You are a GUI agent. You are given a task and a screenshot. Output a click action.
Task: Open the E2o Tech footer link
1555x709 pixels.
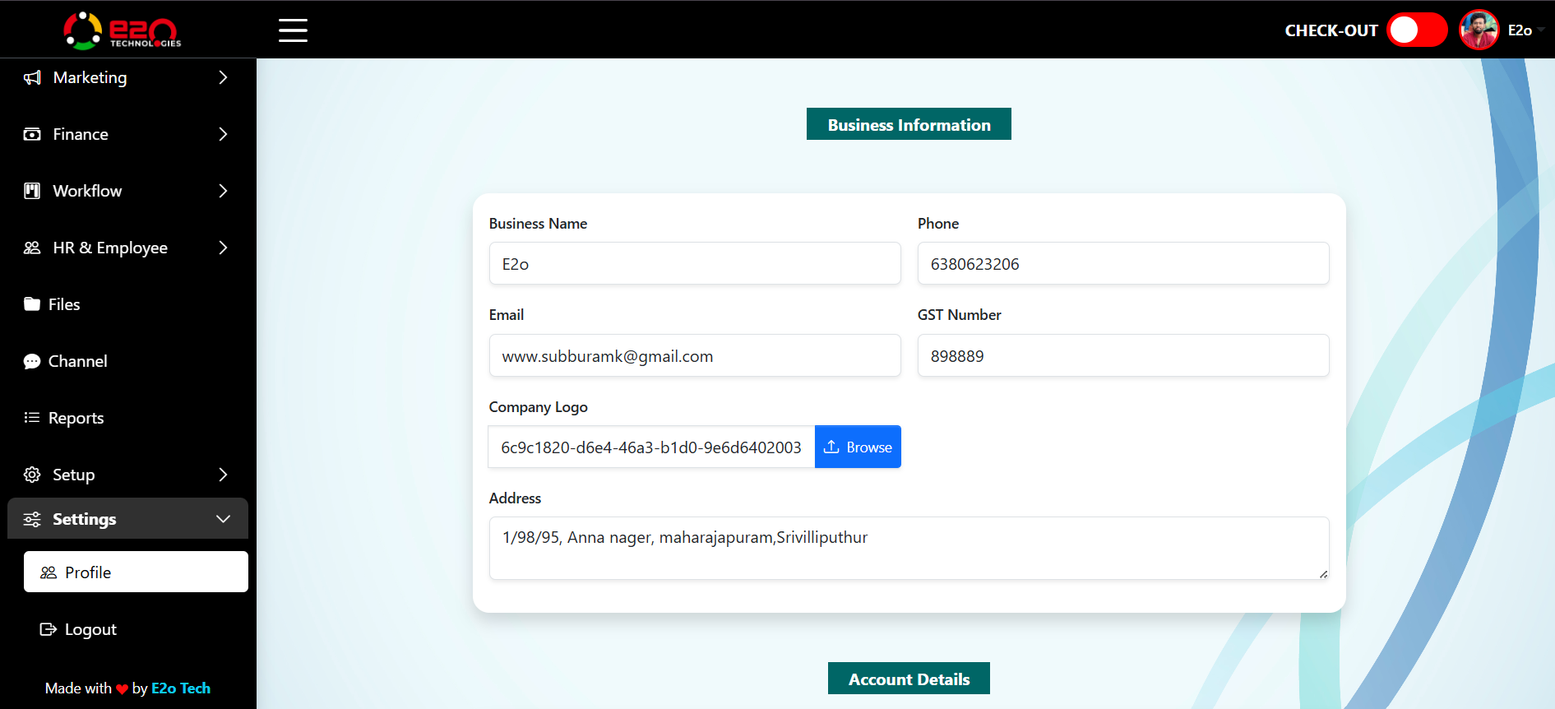click(181, 688)
